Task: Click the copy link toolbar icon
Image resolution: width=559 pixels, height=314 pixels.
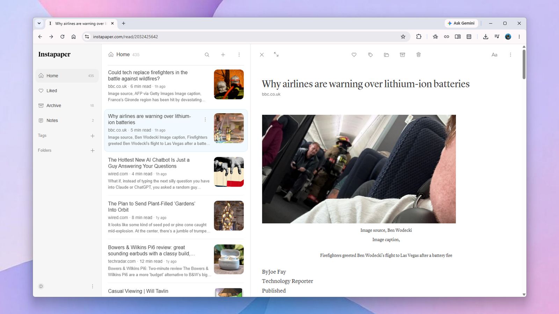Action: [x=447, y=37]
